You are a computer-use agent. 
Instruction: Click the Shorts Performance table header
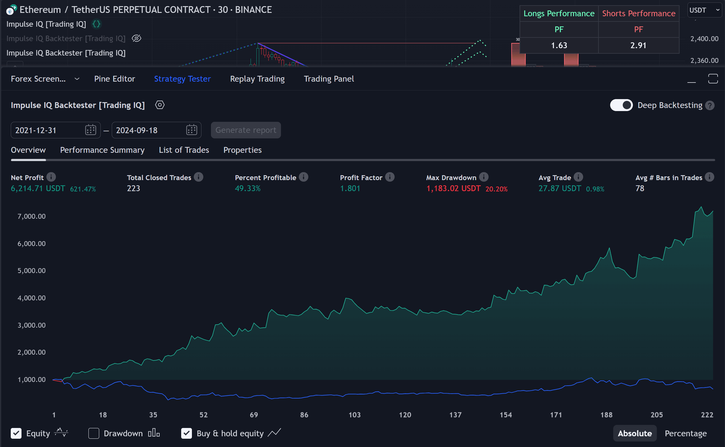[639, 13]
